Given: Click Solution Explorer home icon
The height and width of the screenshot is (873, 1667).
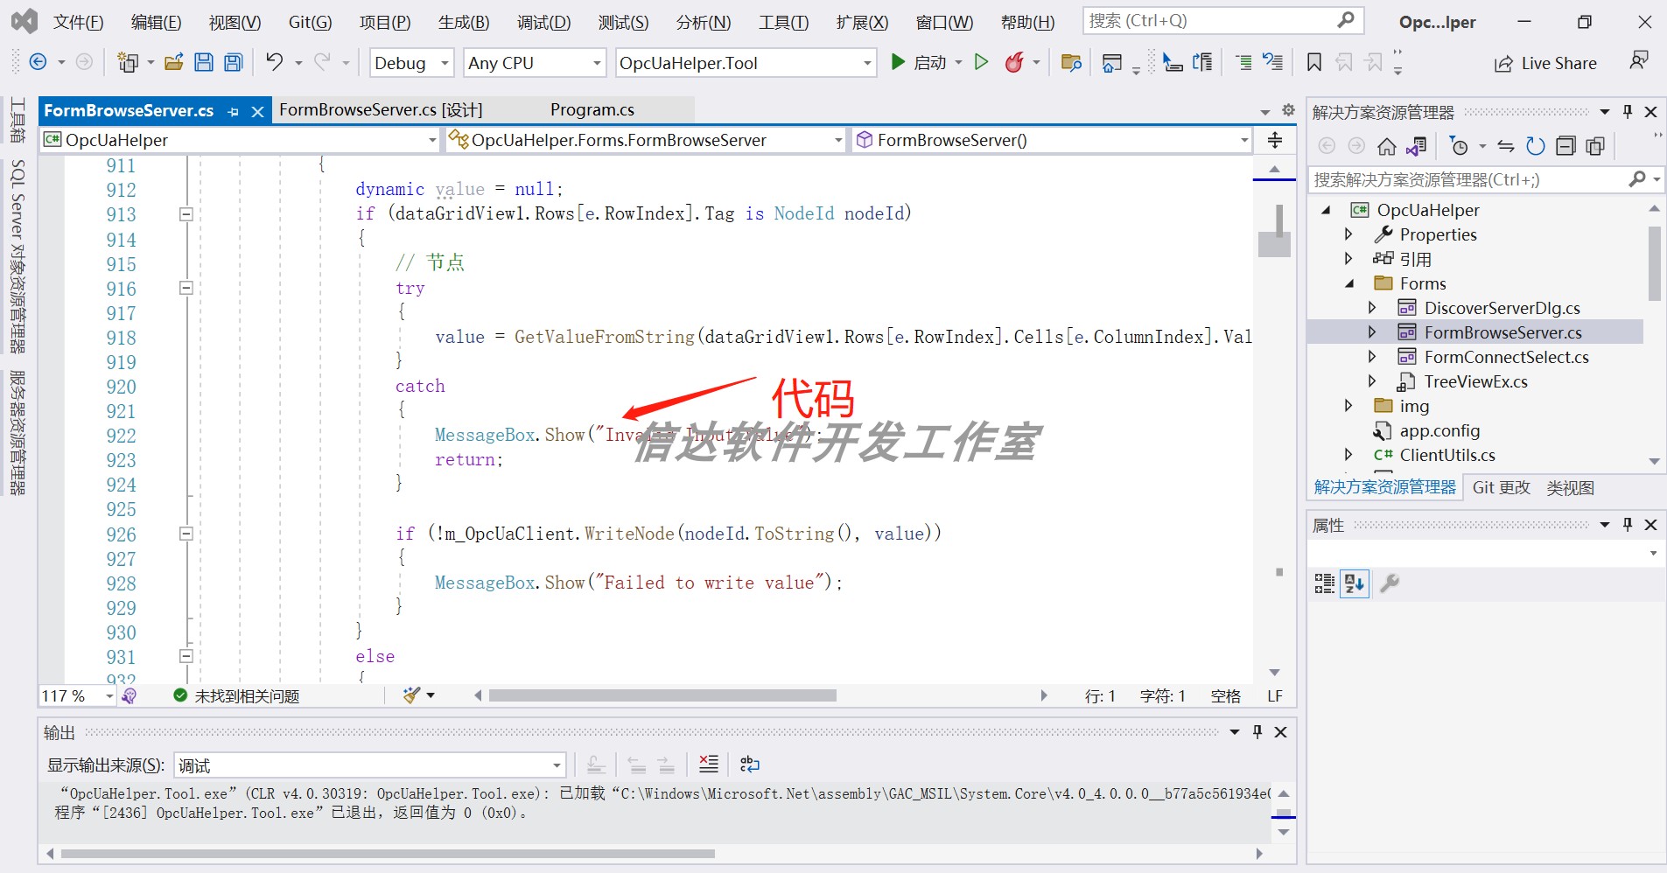Looking at the screenshot, I should point(1387,146).
